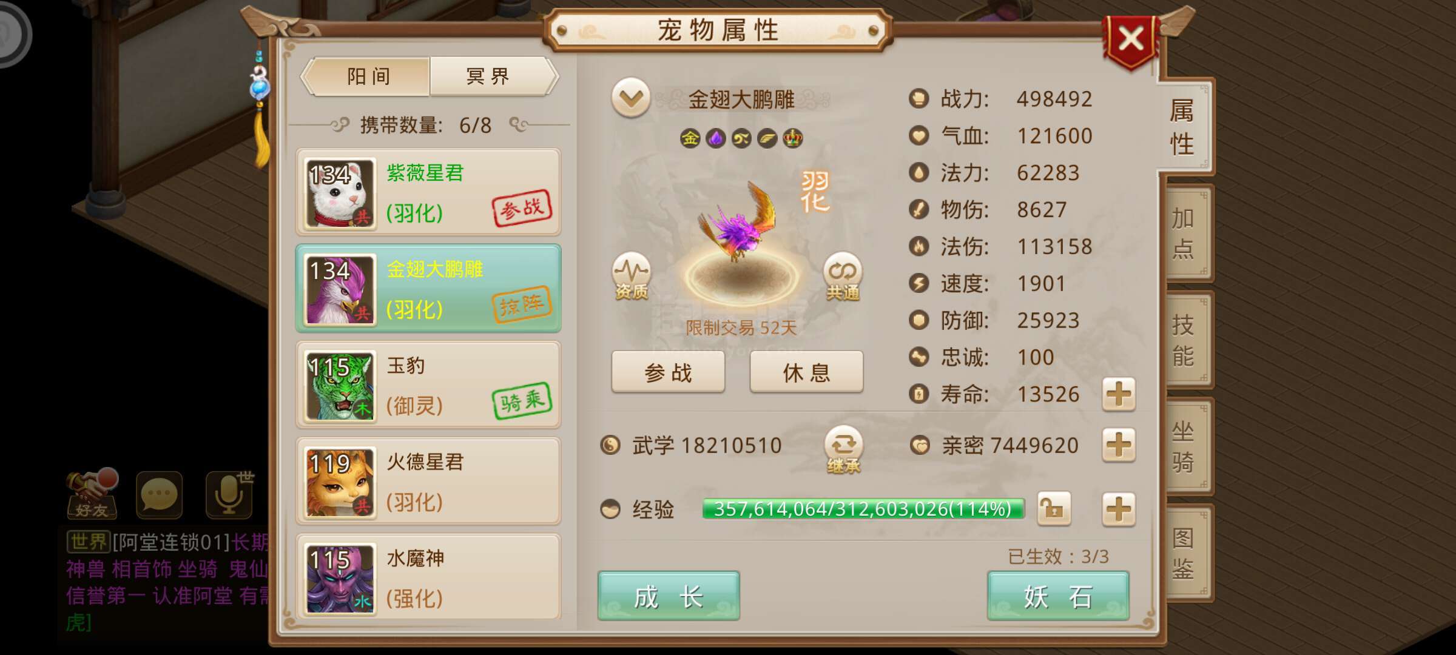Switch to the 阳间 realm toggle
Screen dimensions: 1456x655
point(368,76)
